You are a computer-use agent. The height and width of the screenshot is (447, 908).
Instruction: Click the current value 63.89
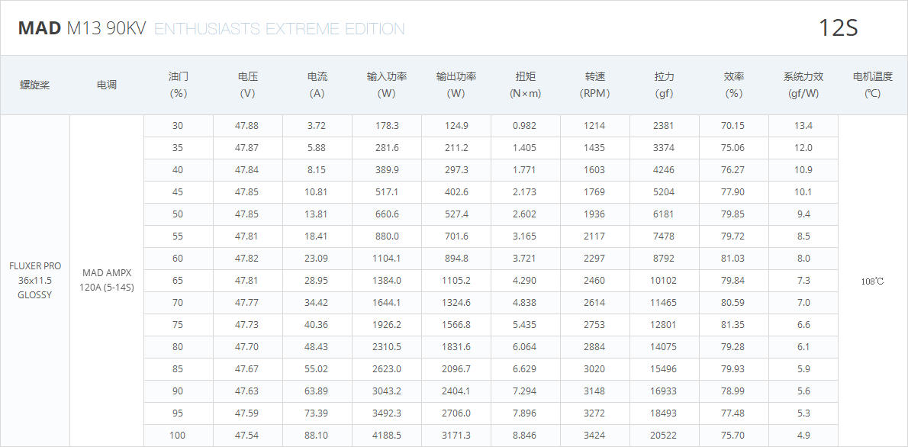317,391
